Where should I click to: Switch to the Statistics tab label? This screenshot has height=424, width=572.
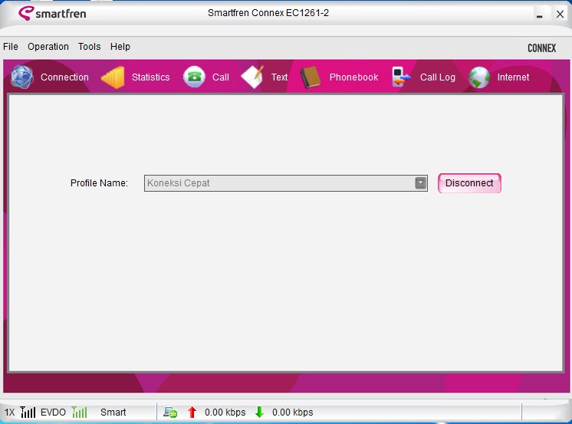pyautogui.click(x=150, y=77)
